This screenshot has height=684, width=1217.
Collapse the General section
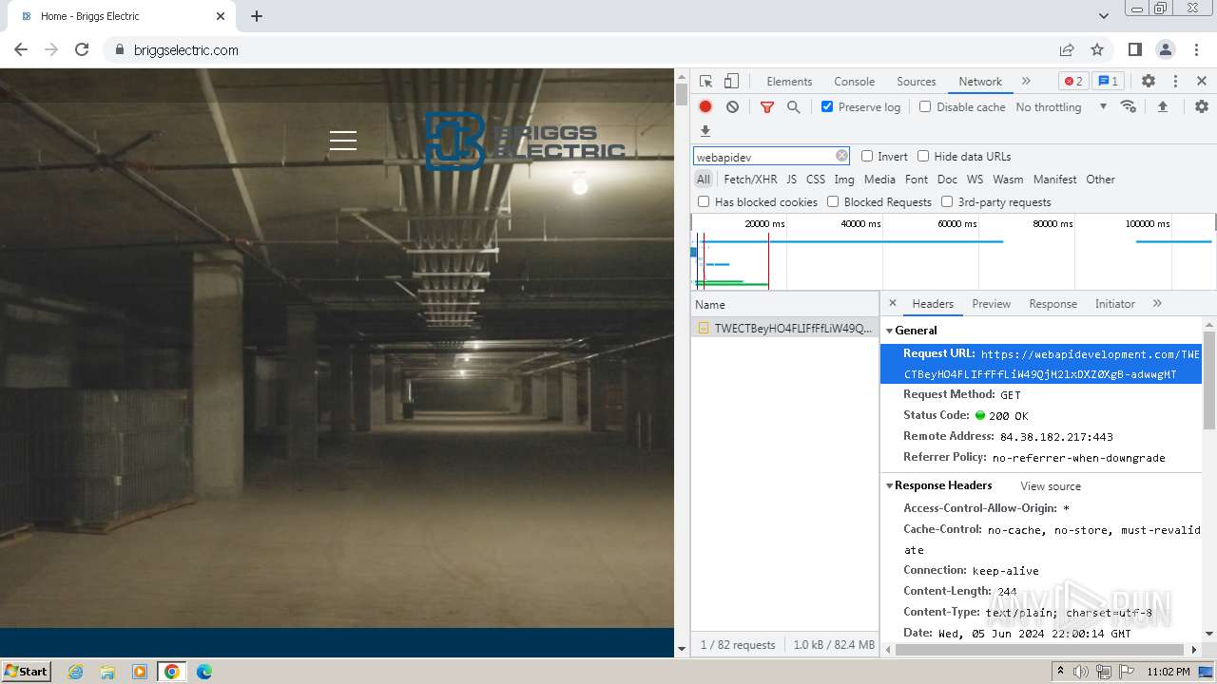(890, 331)
